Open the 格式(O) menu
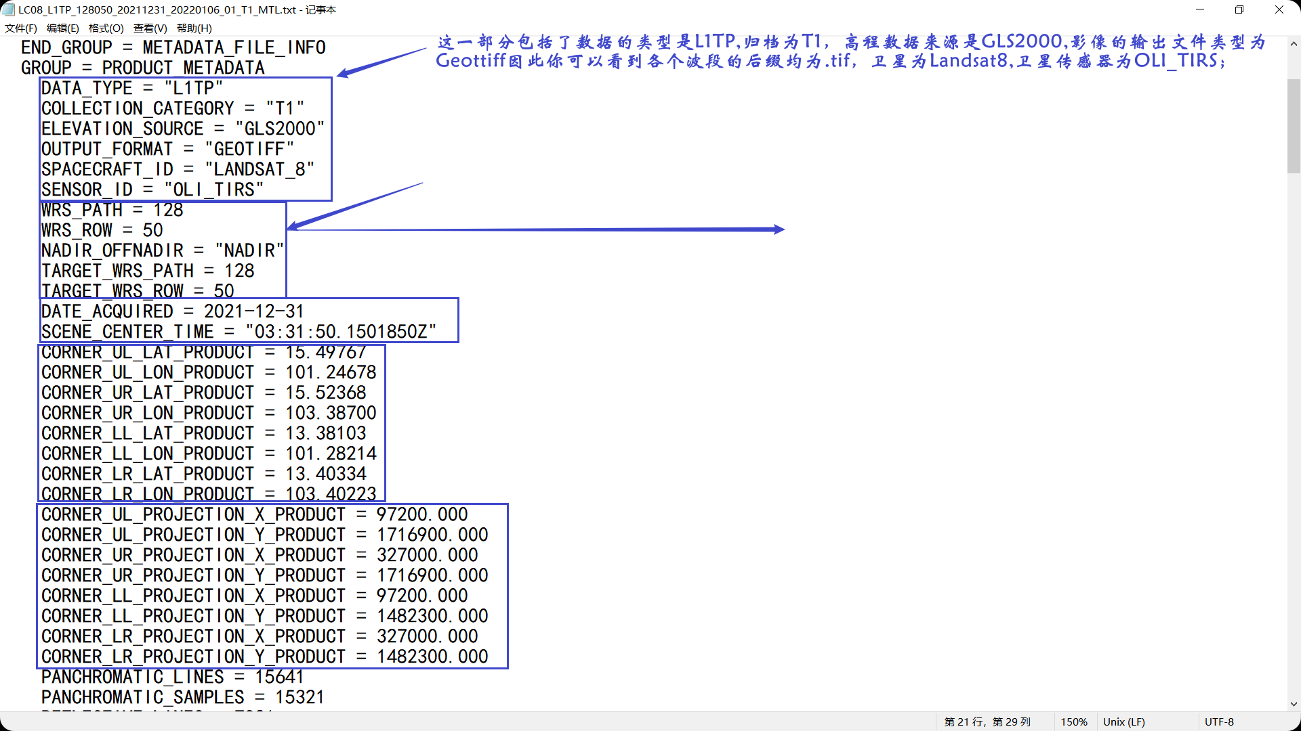The height and width of the screenshot is (731, 1301). pyautogui.click(x=106, y=28)
